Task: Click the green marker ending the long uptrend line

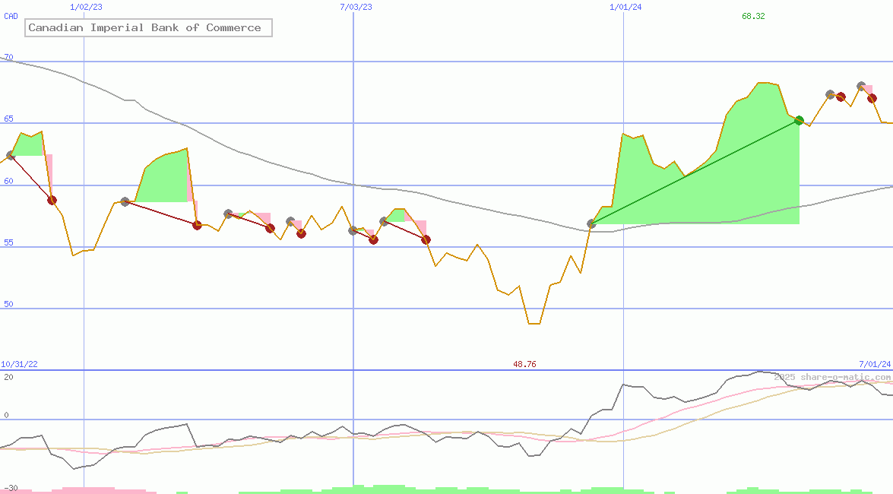Action: click(x=799, y=120)
